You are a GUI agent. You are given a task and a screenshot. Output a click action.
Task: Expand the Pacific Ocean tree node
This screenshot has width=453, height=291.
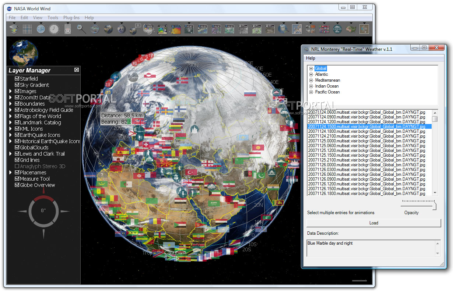[x=311, y=92]
